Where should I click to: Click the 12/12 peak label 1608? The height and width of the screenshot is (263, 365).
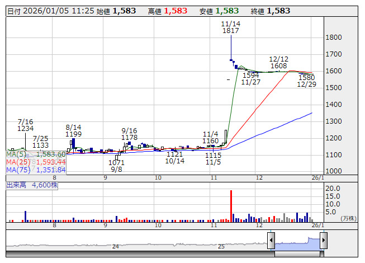pos(278,66)
